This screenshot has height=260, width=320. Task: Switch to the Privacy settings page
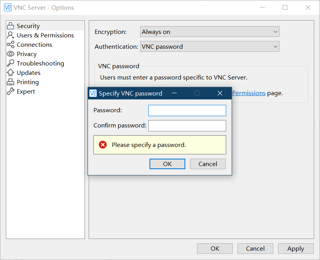pos(26,54)
